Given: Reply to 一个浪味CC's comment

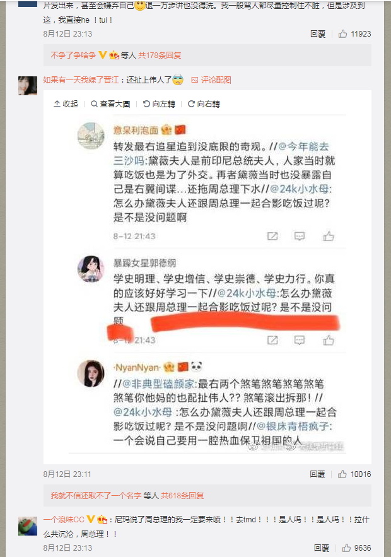Looking at the screenshot, I should pyautogui.click(x=322, y=548).
